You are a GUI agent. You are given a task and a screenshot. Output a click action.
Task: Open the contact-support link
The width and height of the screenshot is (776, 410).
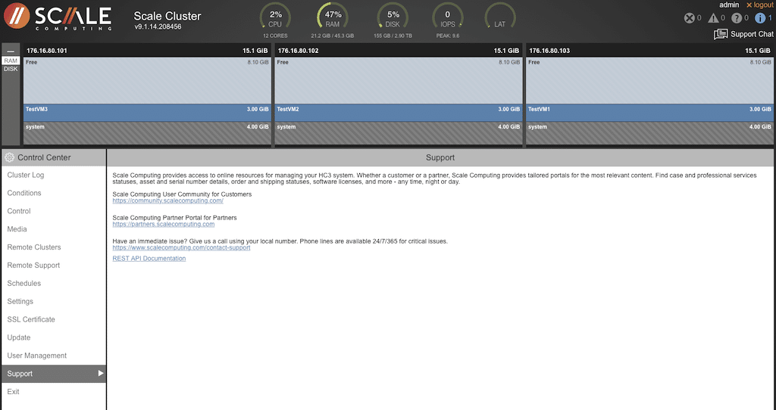pyautogui.click(x=181, y=247)
